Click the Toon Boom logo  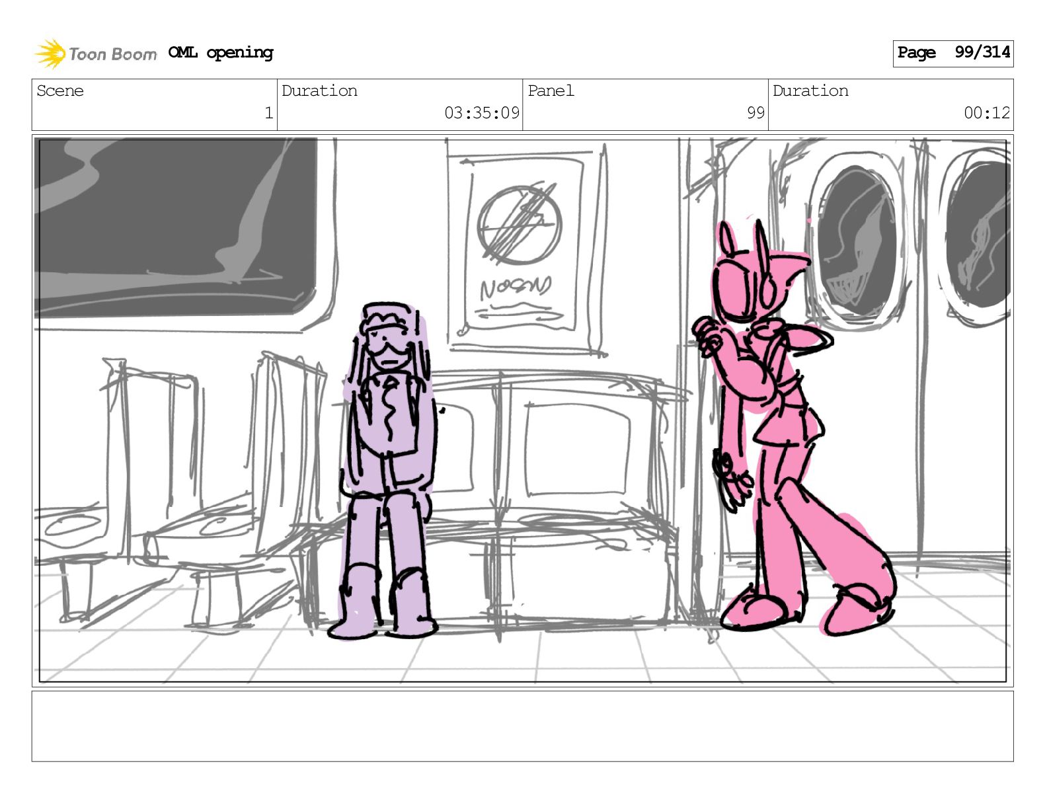(x=96, y=54)
